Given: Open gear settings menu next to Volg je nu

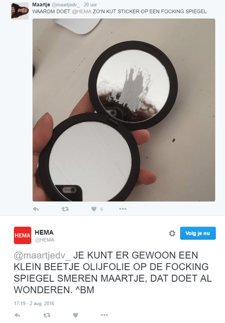Looking at the screenshot, I should coord(172,233).
